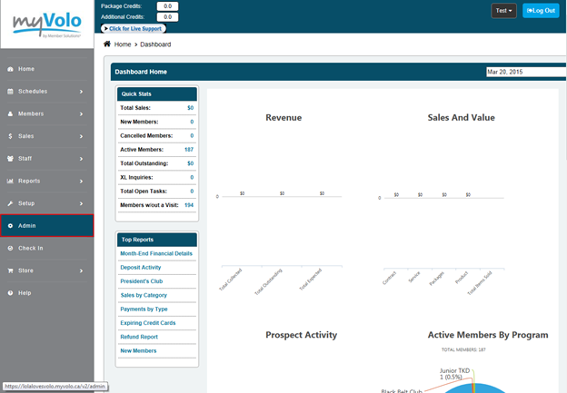Click the Reports chart icon
Viewport: 567px width, 393px height.
pos(10,181)
